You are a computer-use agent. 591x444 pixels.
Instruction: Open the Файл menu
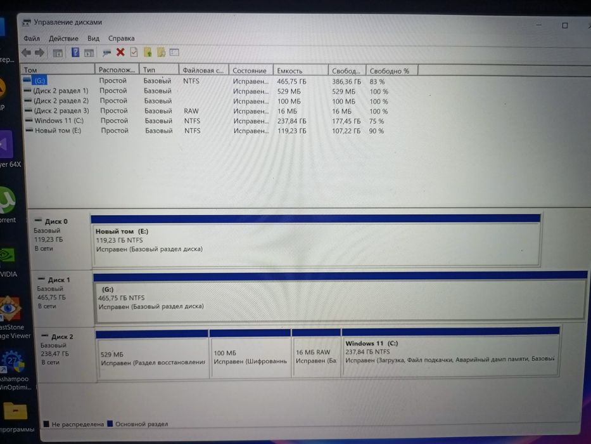(32, 38)
